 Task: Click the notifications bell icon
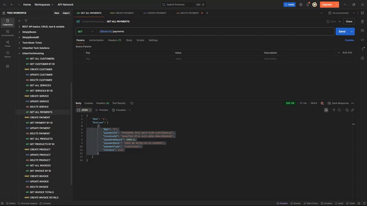(308, 5)
